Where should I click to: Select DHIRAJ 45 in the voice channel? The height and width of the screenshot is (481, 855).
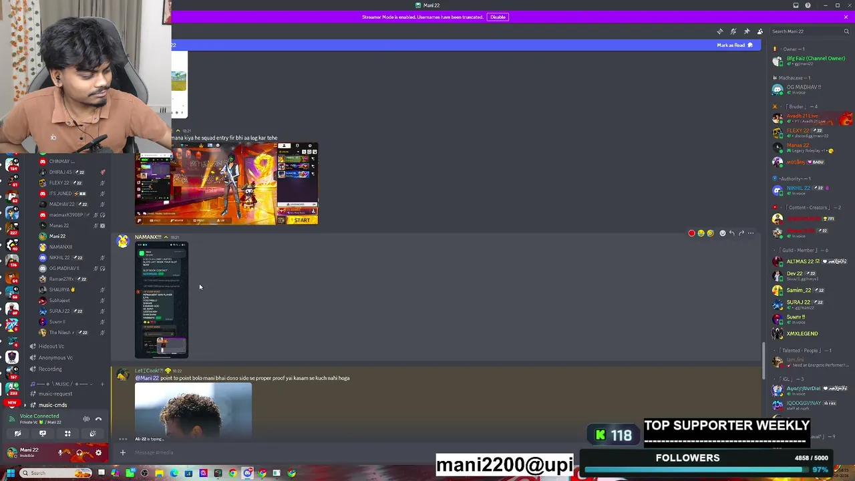click(71, 172)
